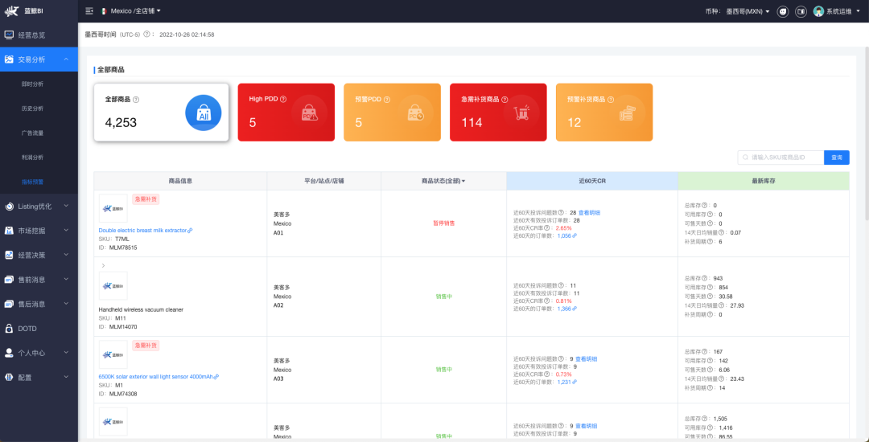Click help icon beside 预警补货商品 title
The image size is (869, 442).
pyautogui.click(x=610, y=100)
